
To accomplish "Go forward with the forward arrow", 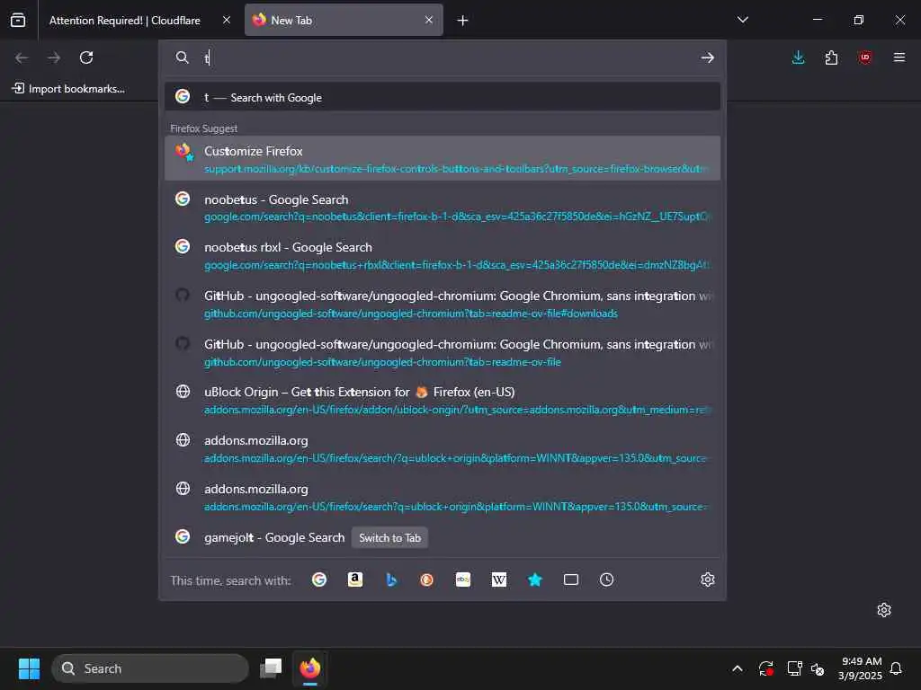I will click(54, 57).
